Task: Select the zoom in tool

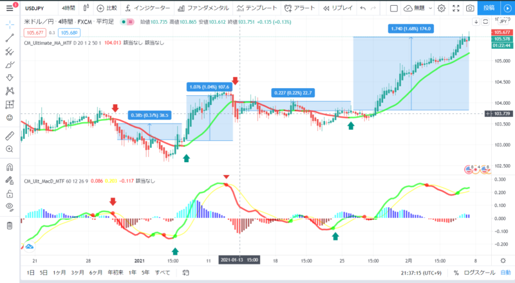Action: 10,149
